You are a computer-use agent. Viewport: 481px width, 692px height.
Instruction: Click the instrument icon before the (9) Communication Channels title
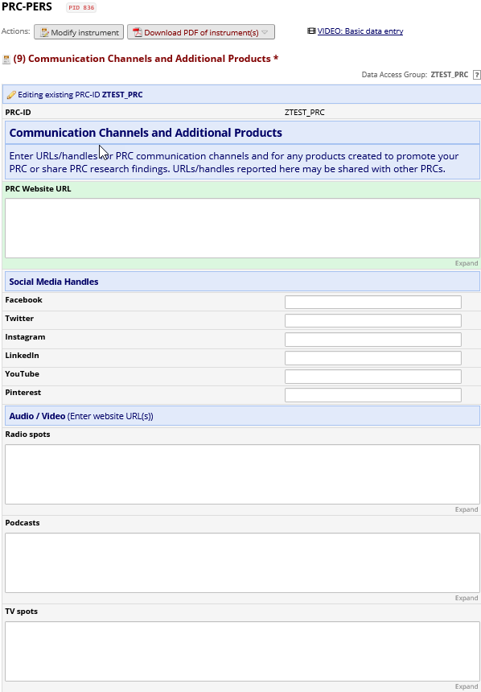6,59
